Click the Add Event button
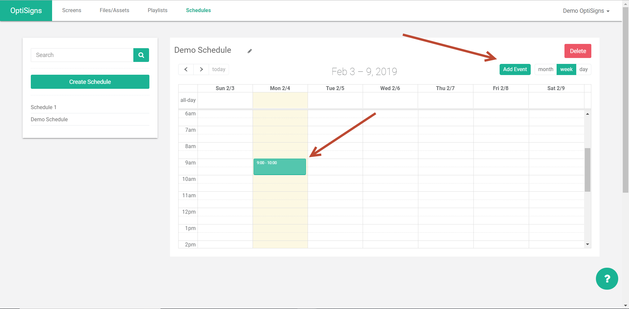The height and width of the screenshot is (309, 629). 515,69
